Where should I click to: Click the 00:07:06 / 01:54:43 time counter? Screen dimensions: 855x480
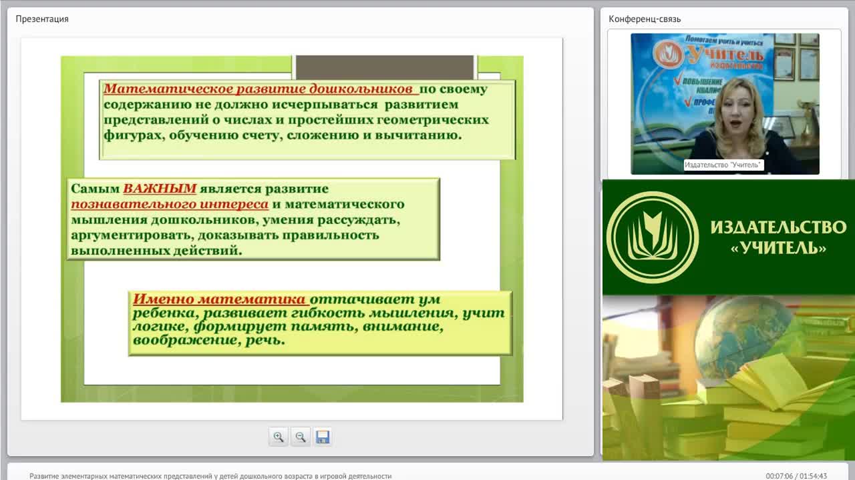796,476
